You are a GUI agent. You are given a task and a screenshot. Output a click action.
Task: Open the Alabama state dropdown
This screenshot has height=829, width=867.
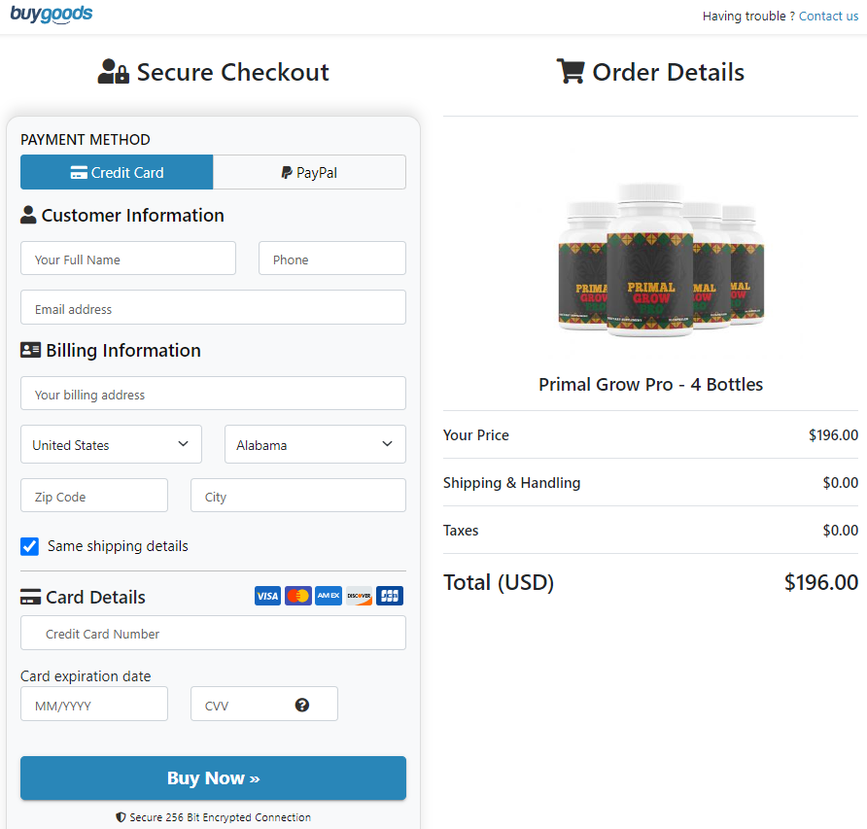tap(315, 444)
